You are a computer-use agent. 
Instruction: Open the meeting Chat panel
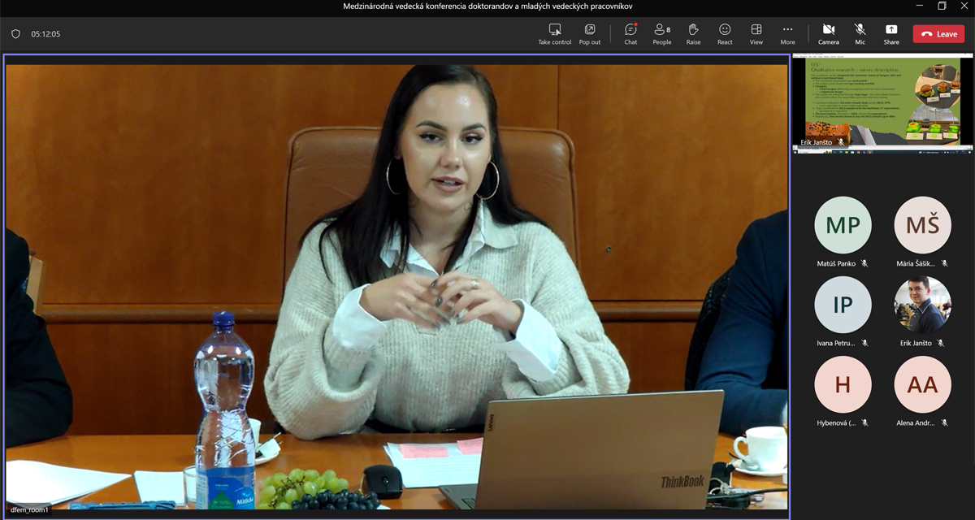630,33
